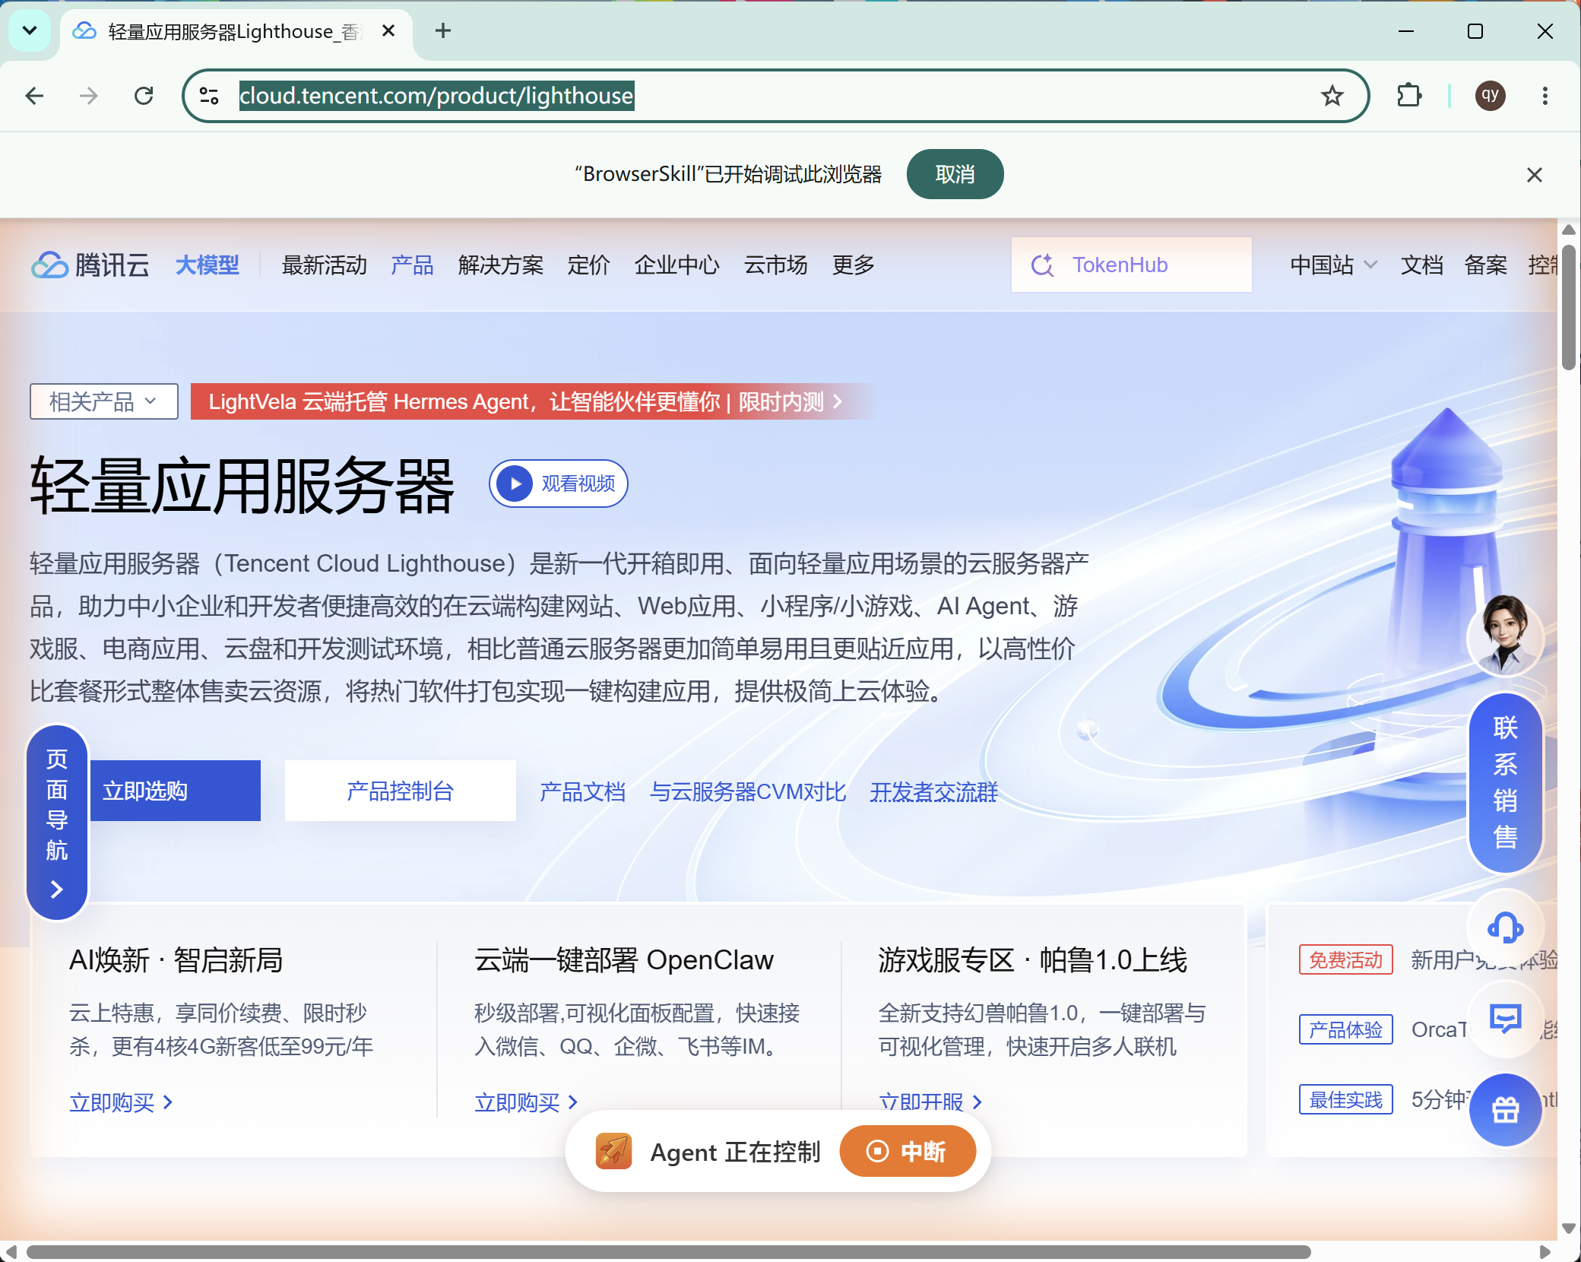Open the 企业中心 menu

677,265
